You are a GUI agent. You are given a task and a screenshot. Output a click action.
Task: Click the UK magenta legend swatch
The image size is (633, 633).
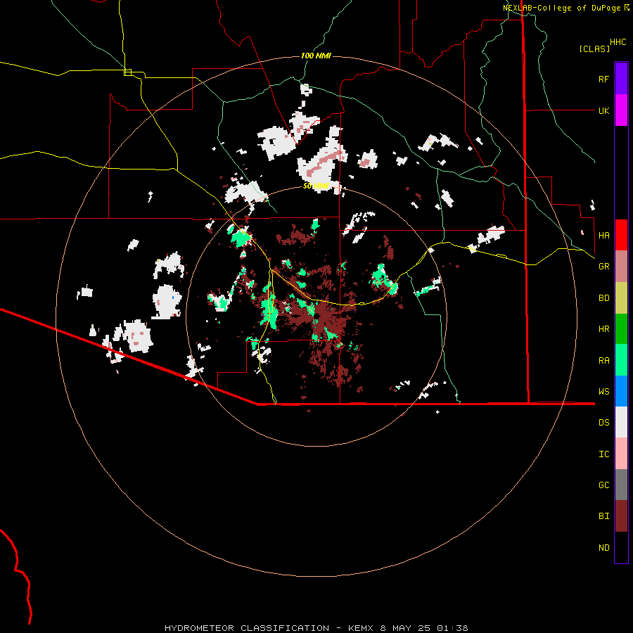tap(621, 110)
